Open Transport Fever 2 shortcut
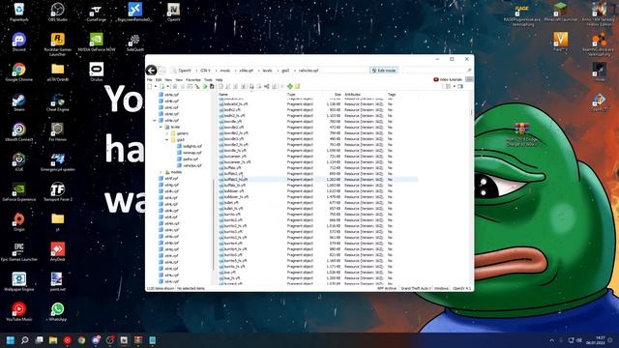 pyautogui.click(x=58, y=192)
